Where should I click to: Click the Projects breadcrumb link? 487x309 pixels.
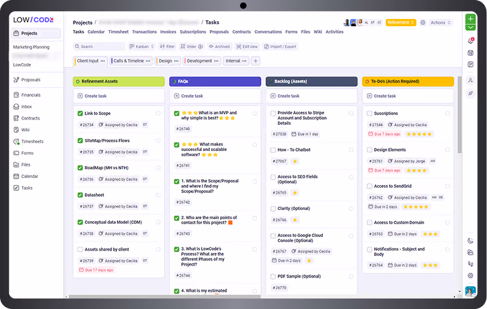click(x=83, y=22)
